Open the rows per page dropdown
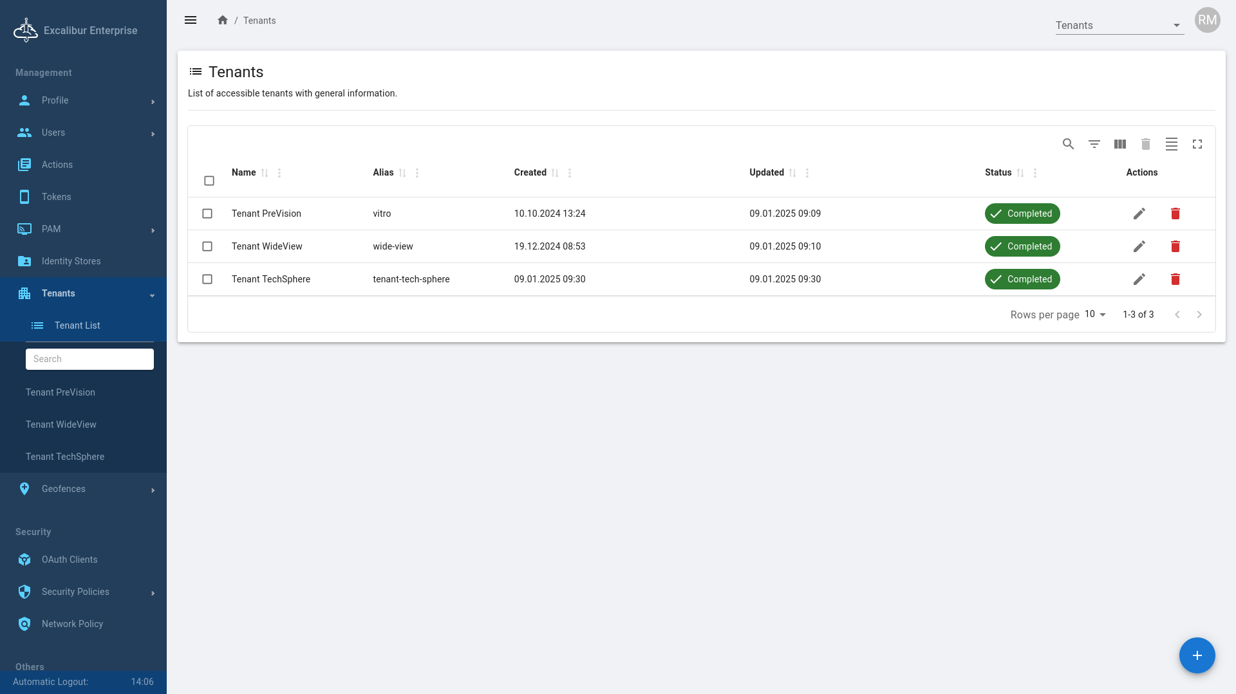1236x694 pixels. coord(1094,315)
